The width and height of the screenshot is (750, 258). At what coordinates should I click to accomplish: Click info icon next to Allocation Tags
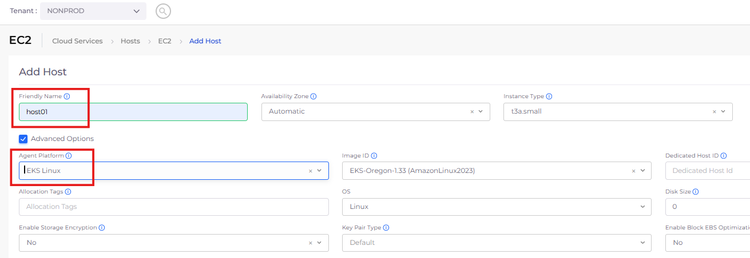68,192
